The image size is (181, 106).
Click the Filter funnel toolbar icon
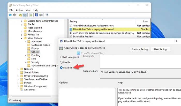point(47,15)
